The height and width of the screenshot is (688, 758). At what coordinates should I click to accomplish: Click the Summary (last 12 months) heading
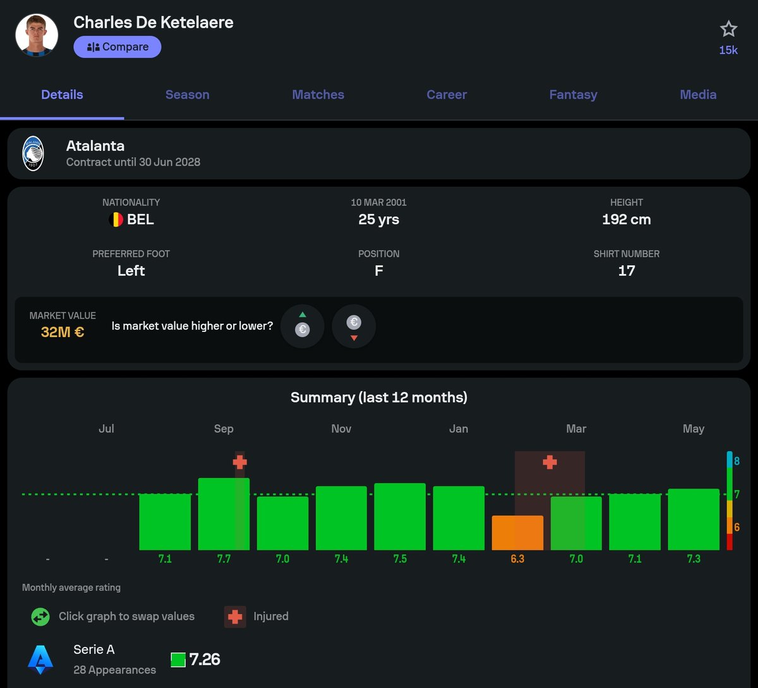tap(379, 398)
